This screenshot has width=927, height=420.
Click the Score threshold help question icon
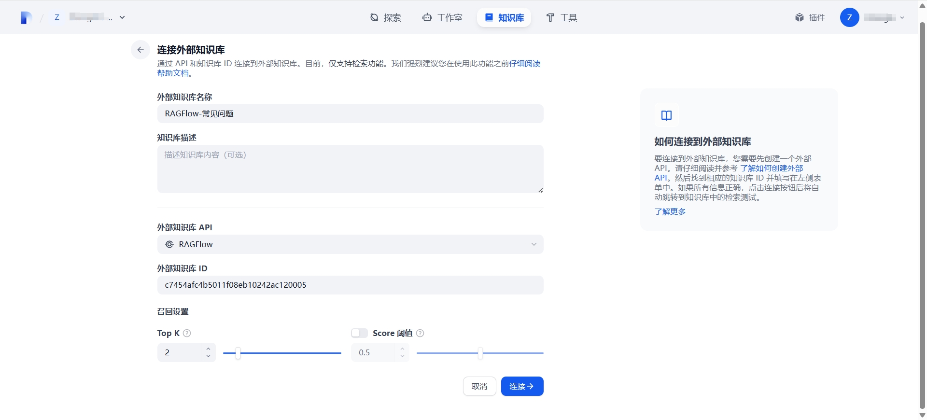point(420,333)
